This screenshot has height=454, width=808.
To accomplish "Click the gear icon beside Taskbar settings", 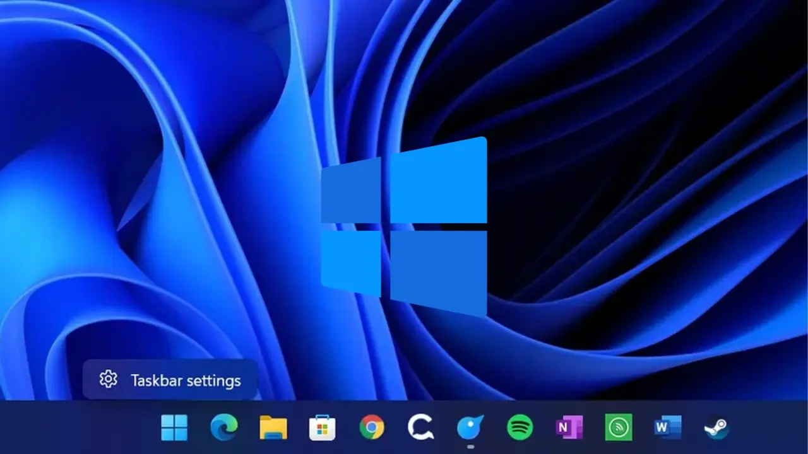I will (x=109, y=379).
